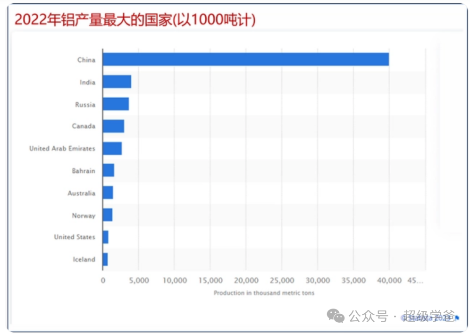The height and width of the screenshot is (335, 470).
Task: Select the United States label text
Action: pos(75,237)
